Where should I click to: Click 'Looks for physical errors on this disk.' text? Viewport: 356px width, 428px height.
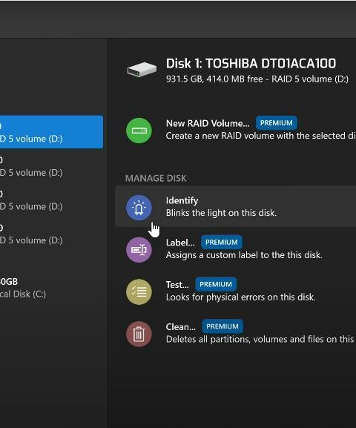pyautogui.click(x=241, y=297)
